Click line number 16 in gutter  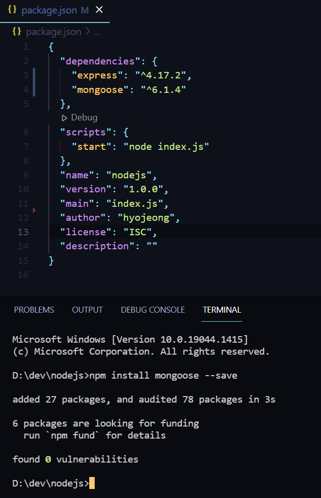pos(23,274)
